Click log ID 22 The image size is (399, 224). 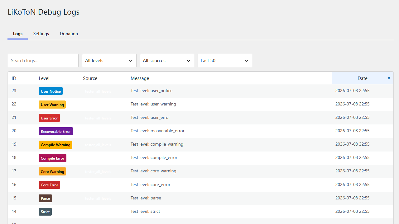14,104
